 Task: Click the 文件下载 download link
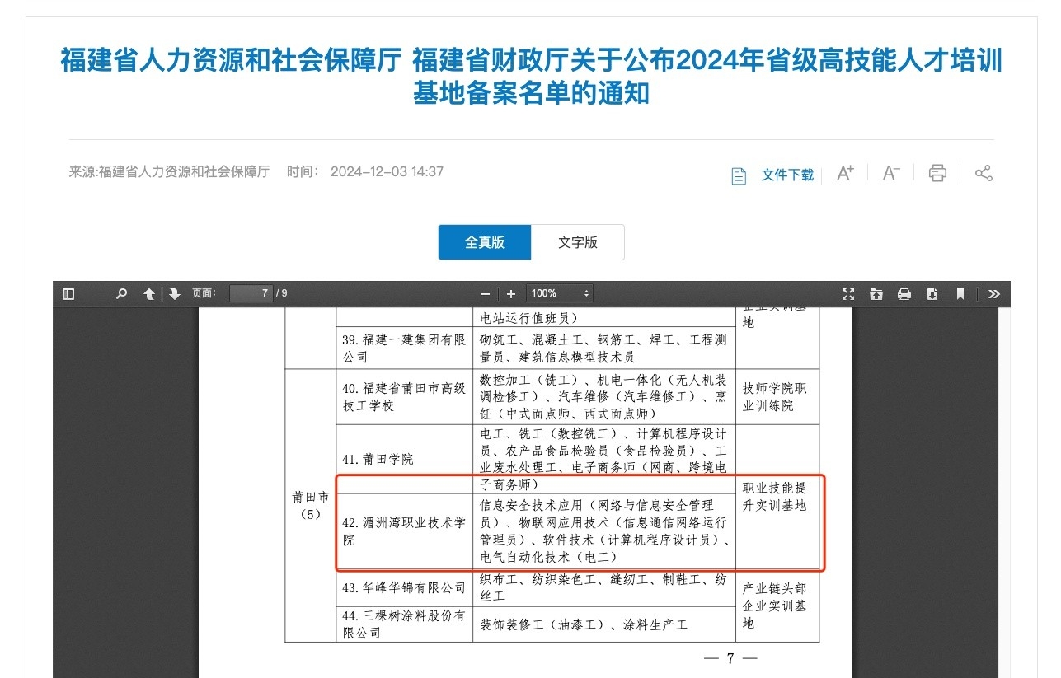pos(786,175)
